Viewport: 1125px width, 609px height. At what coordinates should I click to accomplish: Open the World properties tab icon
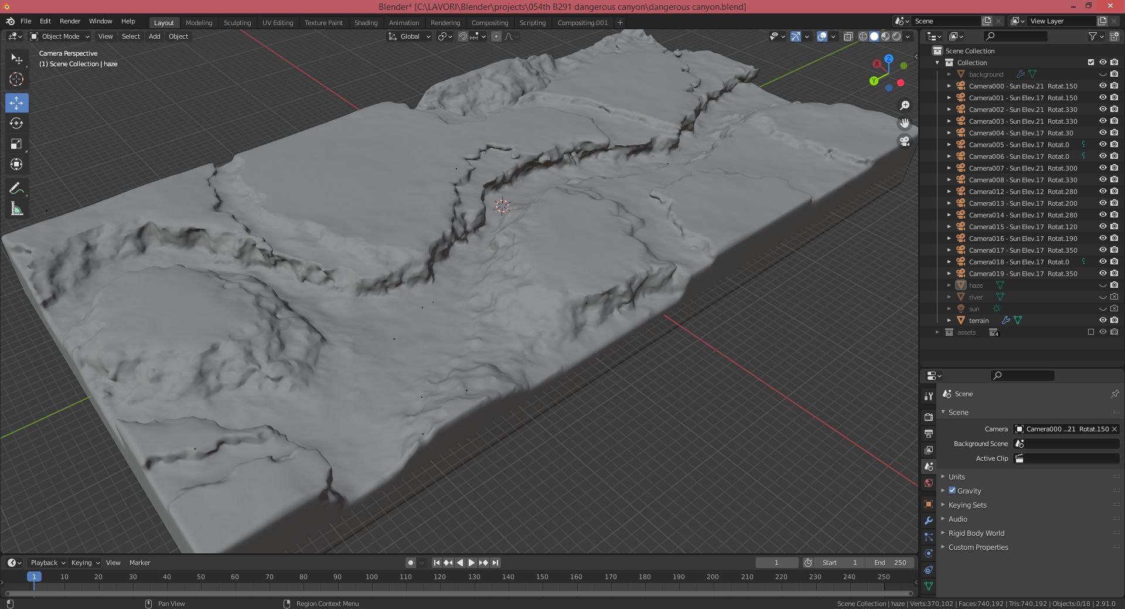click(928, 483)
